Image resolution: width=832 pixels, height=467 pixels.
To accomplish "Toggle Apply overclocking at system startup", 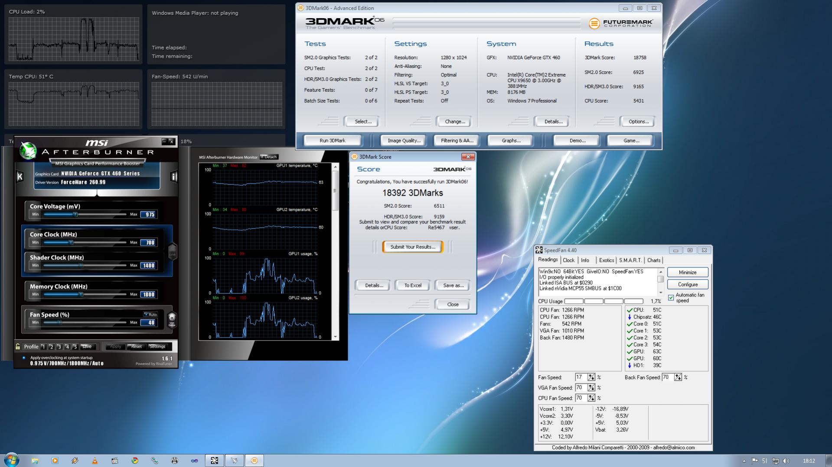I will point(24,358).
